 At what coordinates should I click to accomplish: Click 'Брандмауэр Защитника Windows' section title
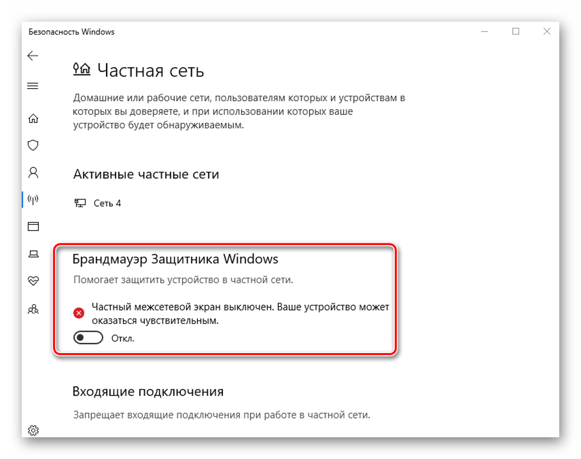pyautogui.click(x=175, y=259)
